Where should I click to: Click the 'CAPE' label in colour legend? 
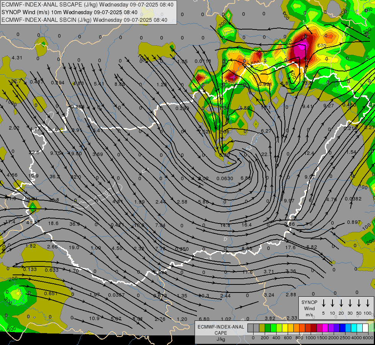click(x=221, y=333)
